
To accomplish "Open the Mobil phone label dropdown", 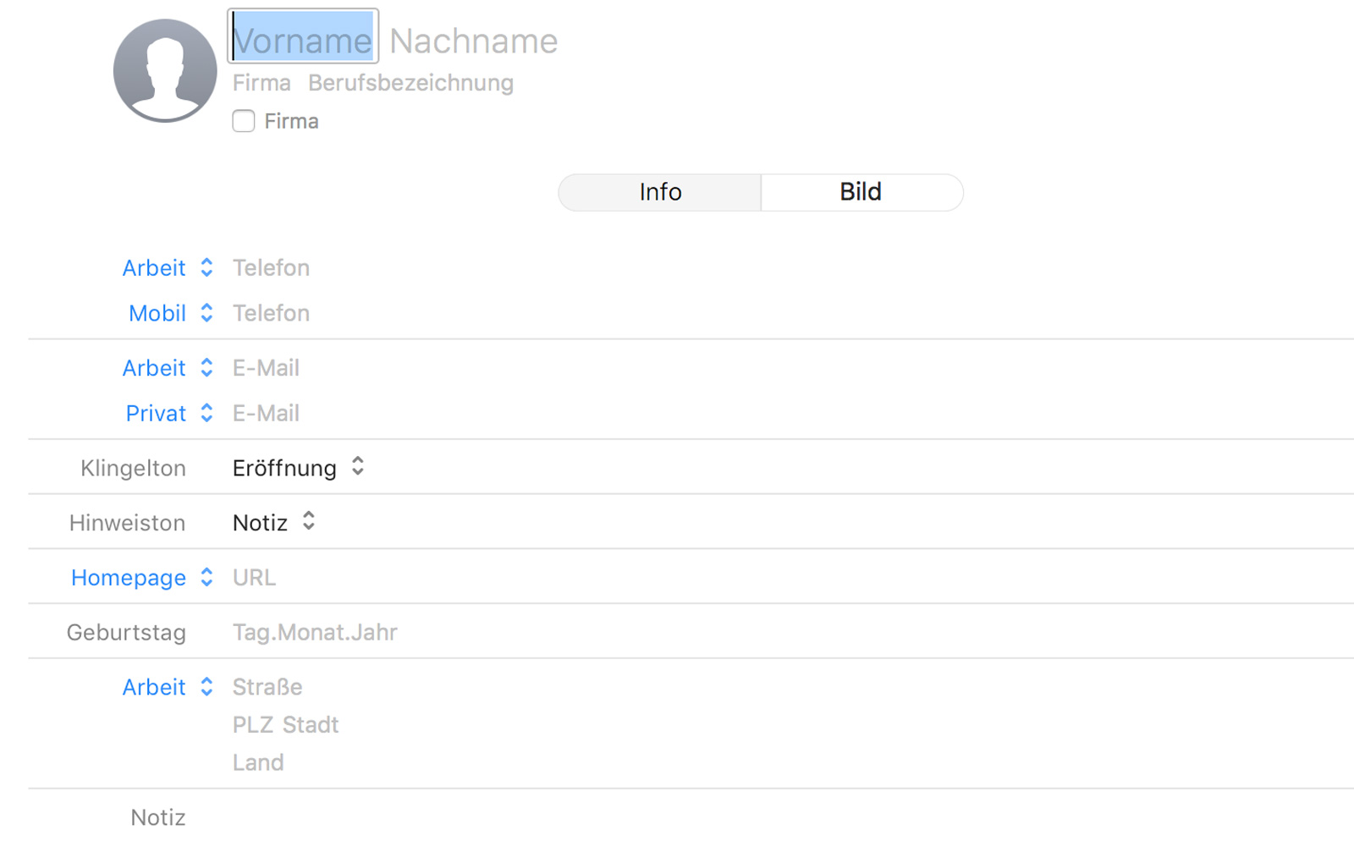I will pyautogui.click(x=170, y=314).
